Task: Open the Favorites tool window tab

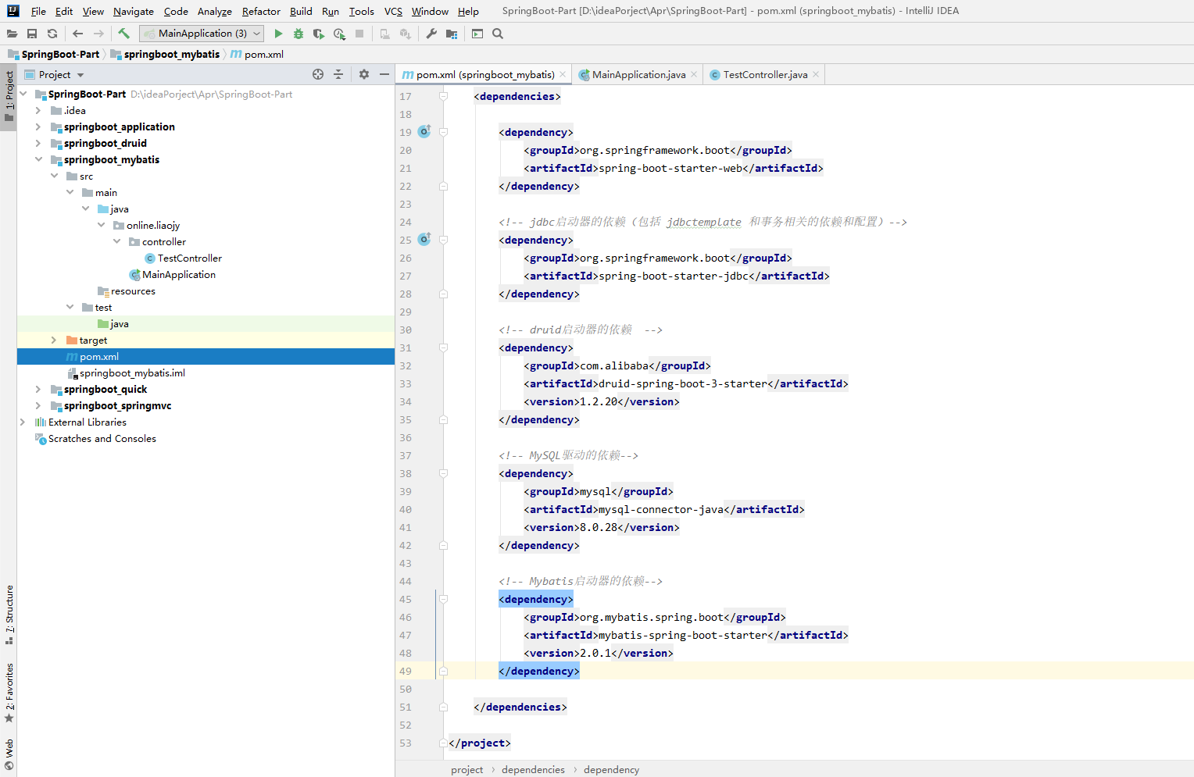Action: 9,692
